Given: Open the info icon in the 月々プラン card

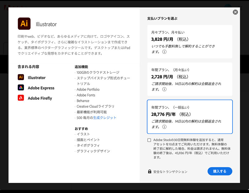Looking at the screenshot, I should coord(164,52).
